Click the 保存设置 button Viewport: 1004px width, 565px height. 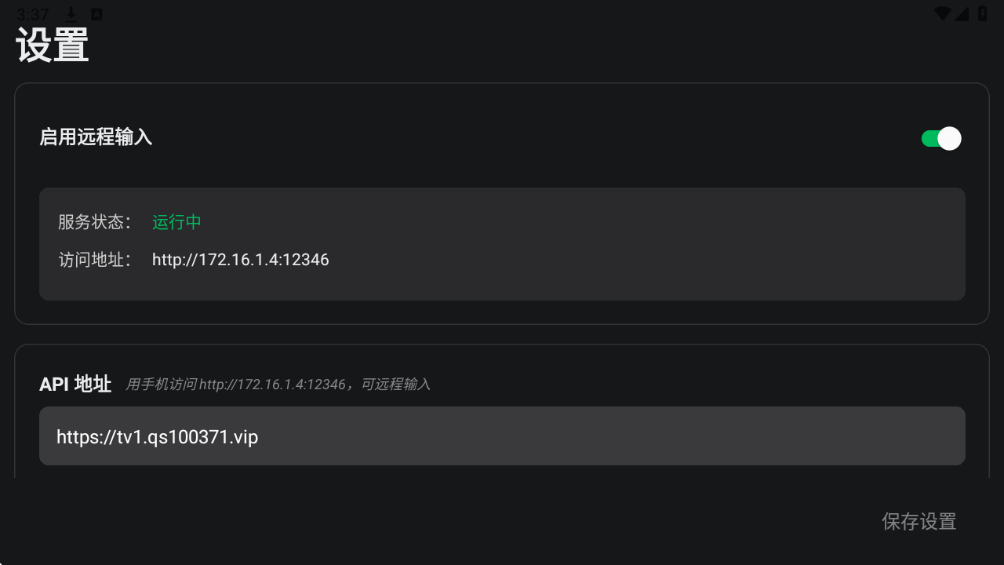919,521
